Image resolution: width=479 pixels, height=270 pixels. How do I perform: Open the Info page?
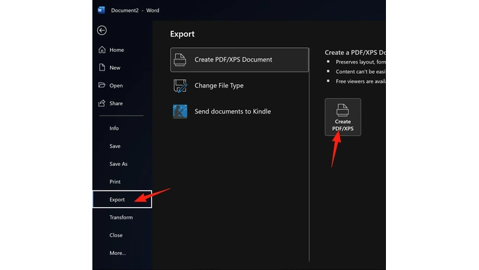click(x=114, y=129)
